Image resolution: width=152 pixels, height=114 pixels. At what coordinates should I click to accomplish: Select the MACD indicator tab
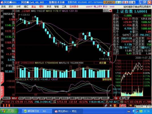[x=6, y=98]
